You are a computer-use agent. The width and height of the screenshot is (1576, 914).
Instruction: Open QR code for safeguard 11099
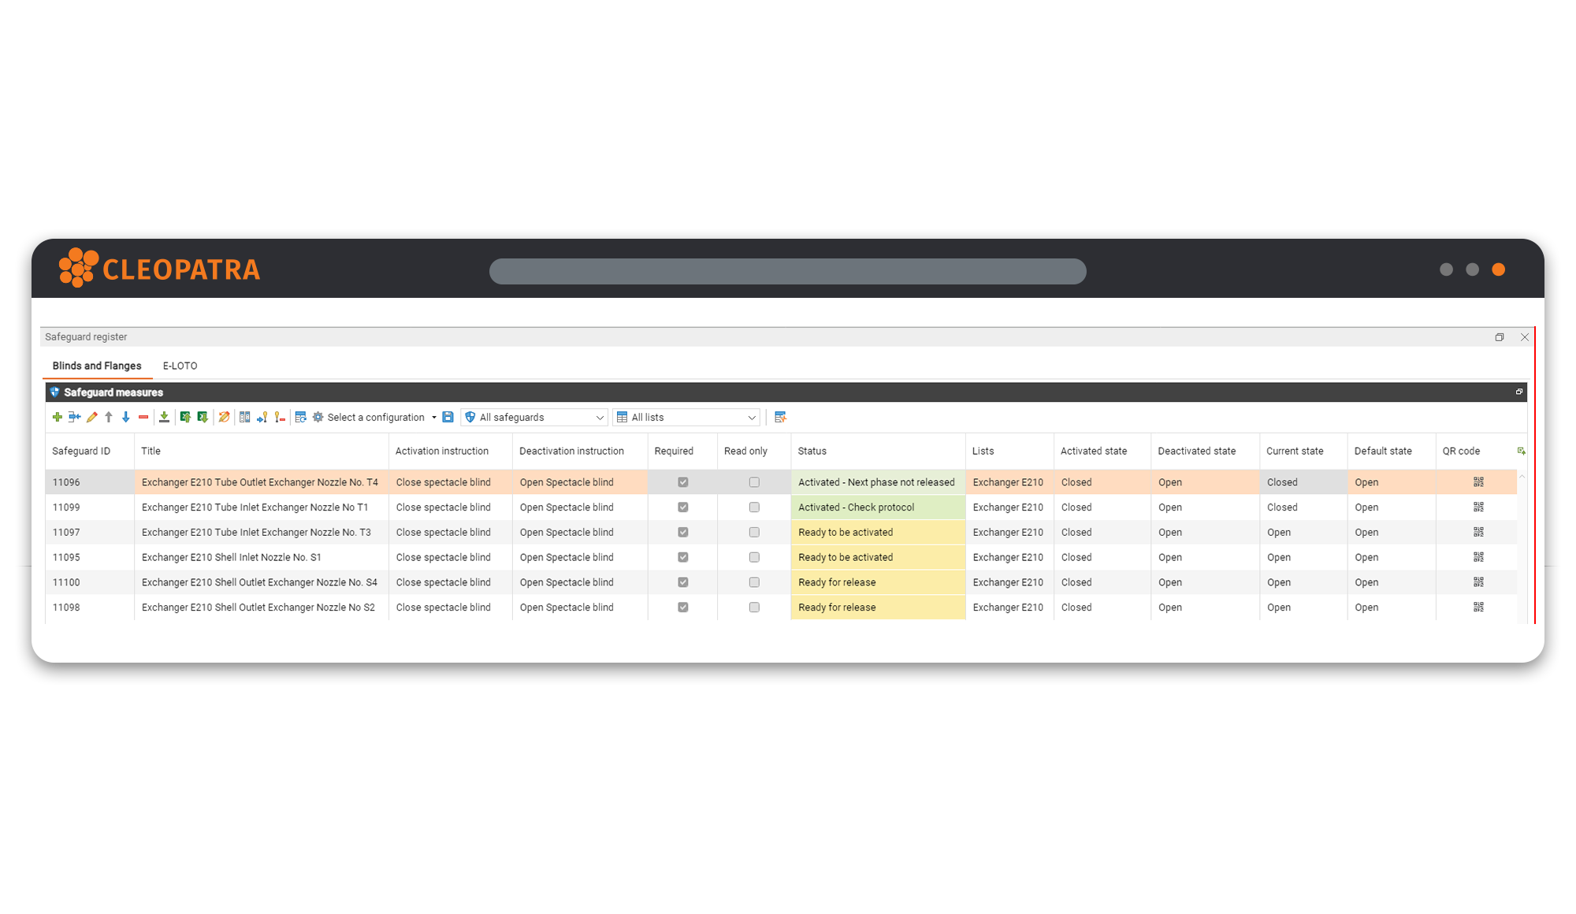click(1478, 507)
